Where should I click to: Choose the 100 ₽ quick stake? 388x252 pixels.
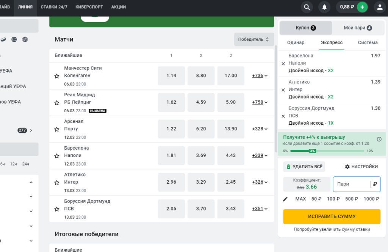[333, 199]
